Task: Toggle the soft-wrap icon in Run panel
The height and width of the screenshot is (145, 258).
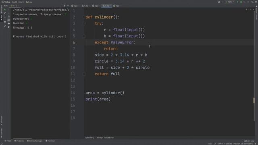Action: click(9, 17)
